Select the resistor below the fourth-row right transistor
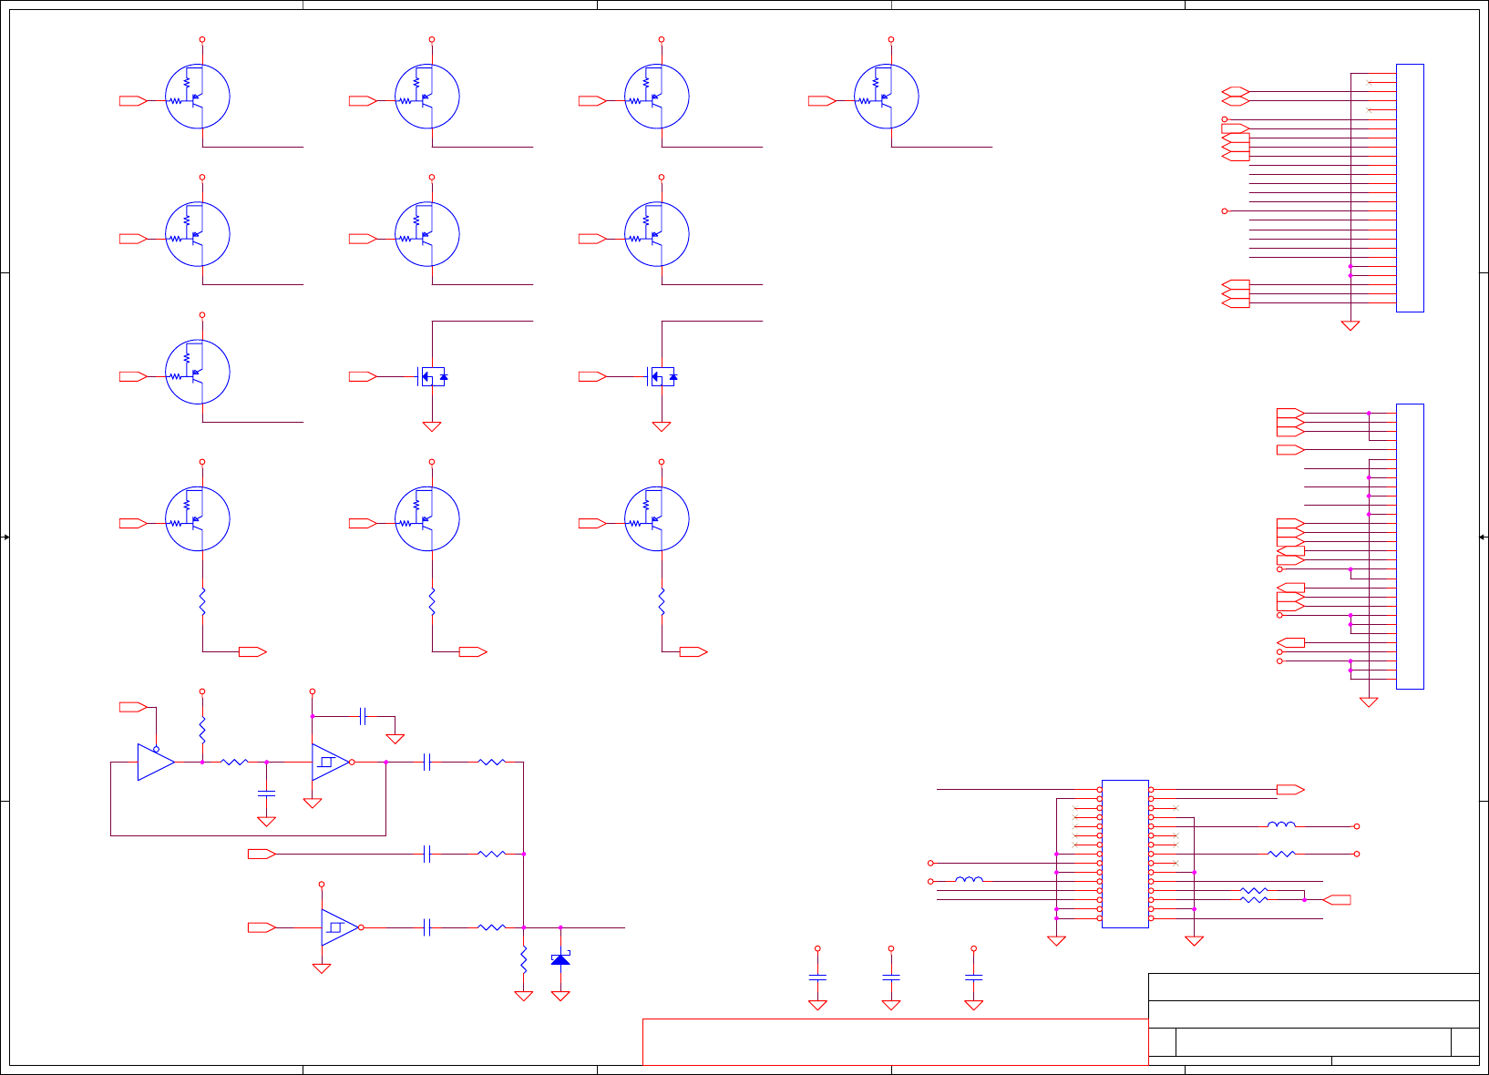 (x=662, y=601)
